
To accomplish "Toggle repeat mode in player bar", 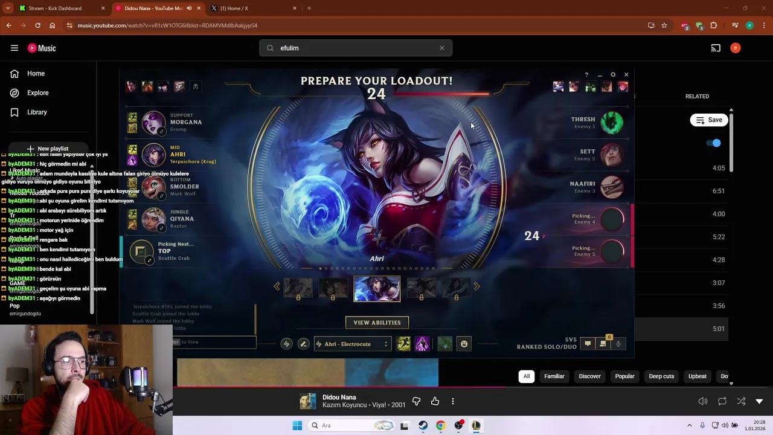I will point(722,401).
